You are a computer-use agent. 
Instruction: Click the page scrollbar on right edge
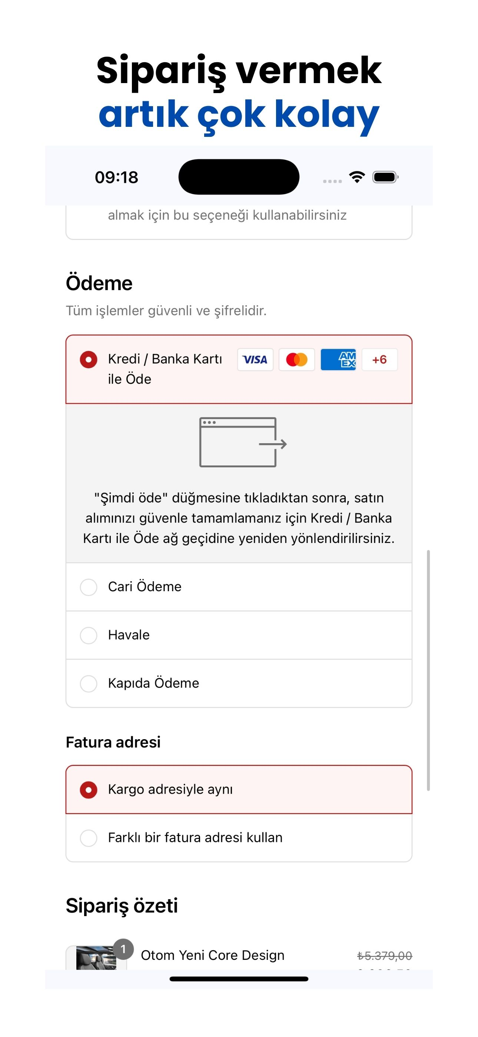[x=428, y=670]
